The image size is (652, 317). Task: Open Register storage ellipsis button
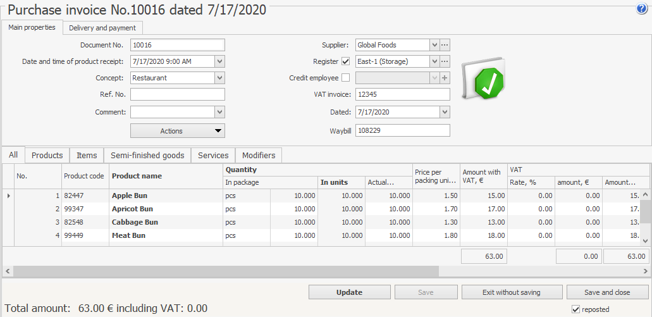(x=445, y=61)
